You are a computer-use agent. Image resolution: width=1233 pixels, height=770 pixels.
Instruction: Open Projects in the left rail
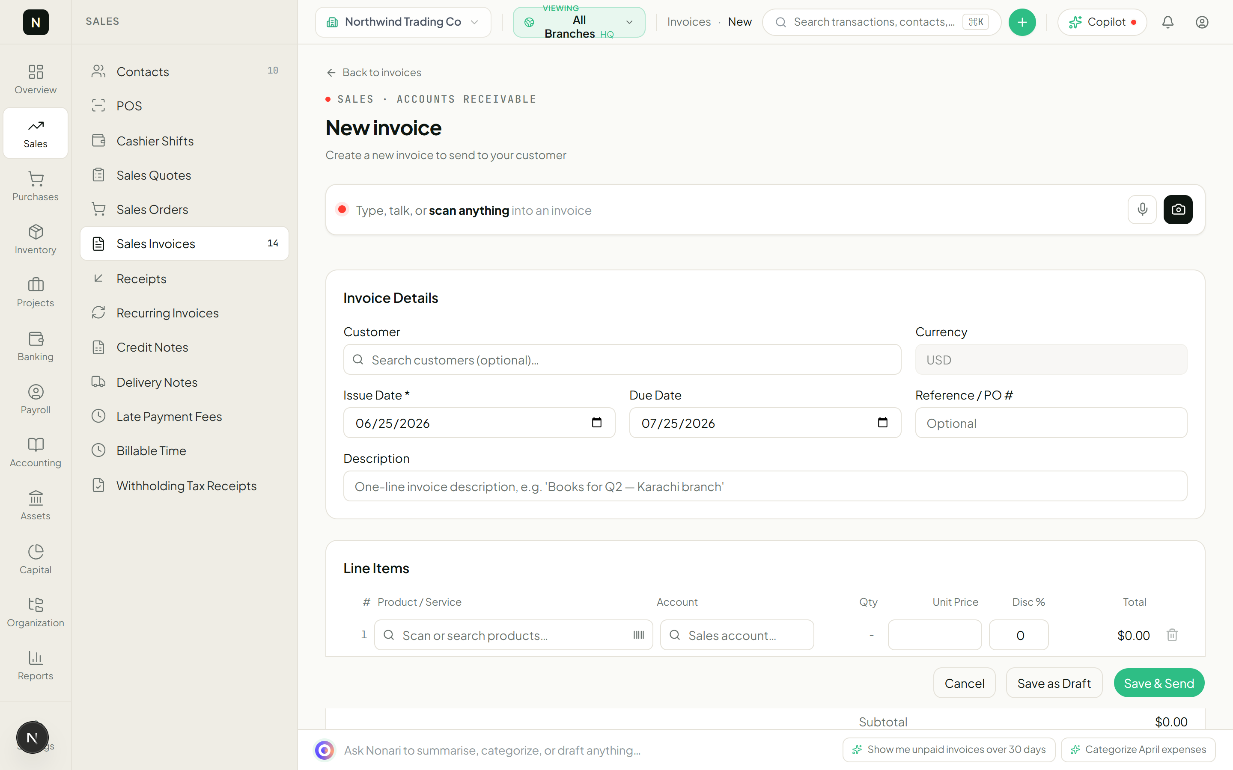click(x=35, y=292)
